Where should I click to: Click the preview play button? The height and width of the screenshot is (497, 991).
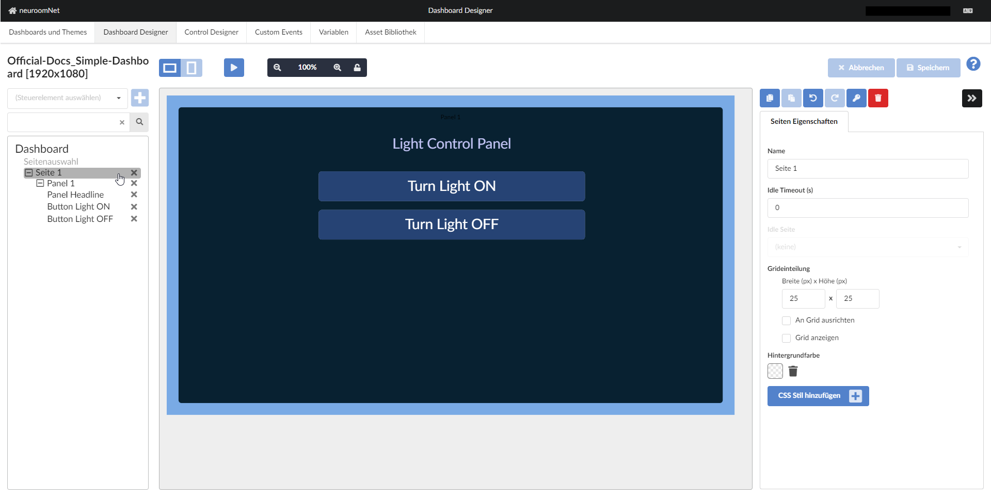(234, 68)
